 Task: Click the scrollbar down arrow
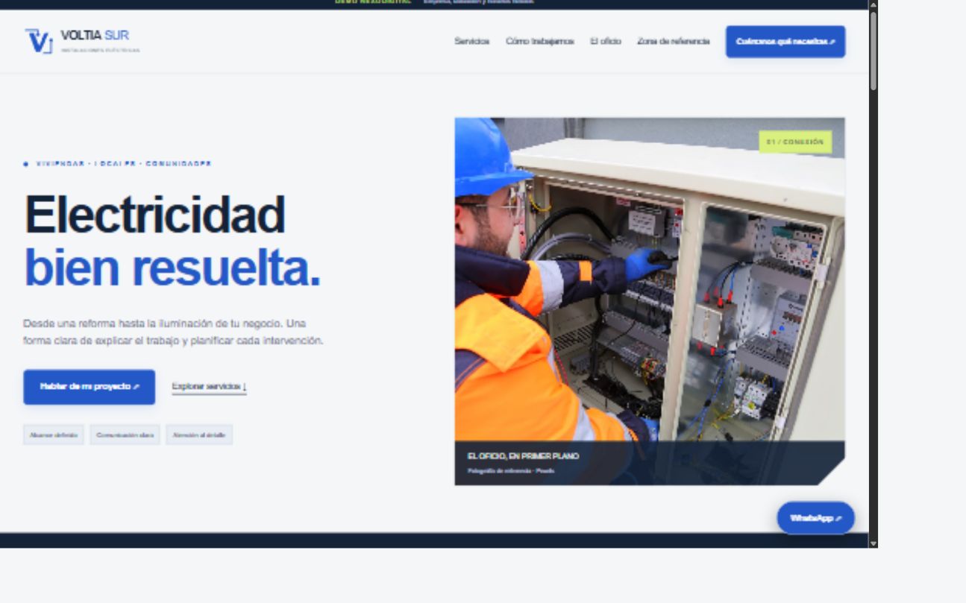coord(873,543)
